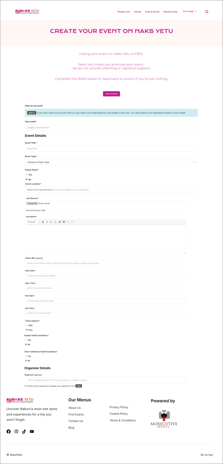
Task: Open the TikTok icon in footer
Action: point(24,431)
